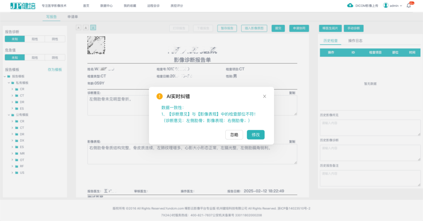Open the 数据中心 menu item

tap(106, 6)
